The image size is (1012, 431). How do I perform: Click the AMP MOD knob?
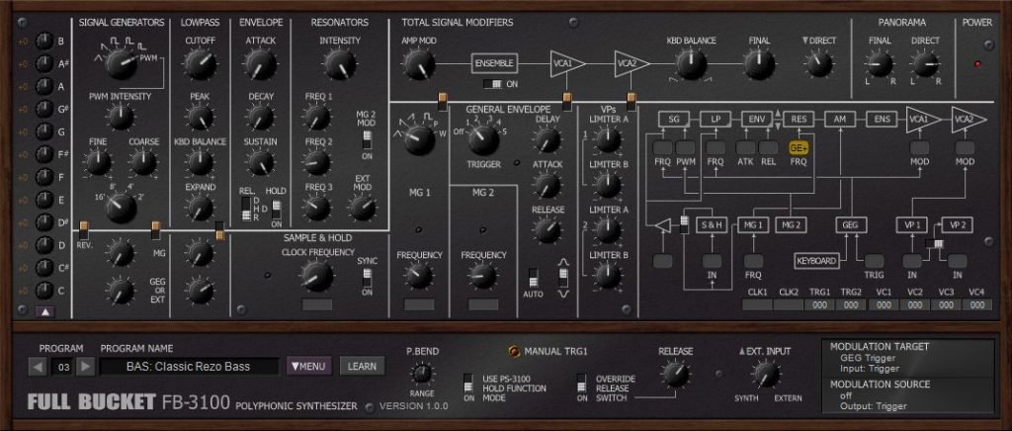(x=419, y=64)
